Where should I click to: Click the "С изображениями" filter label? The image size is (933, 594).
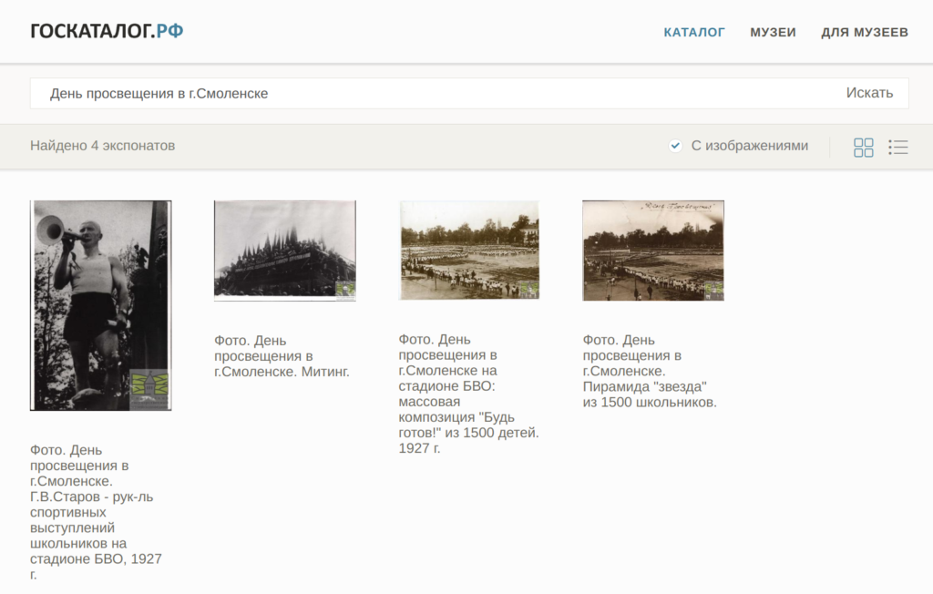pos(749,146)
